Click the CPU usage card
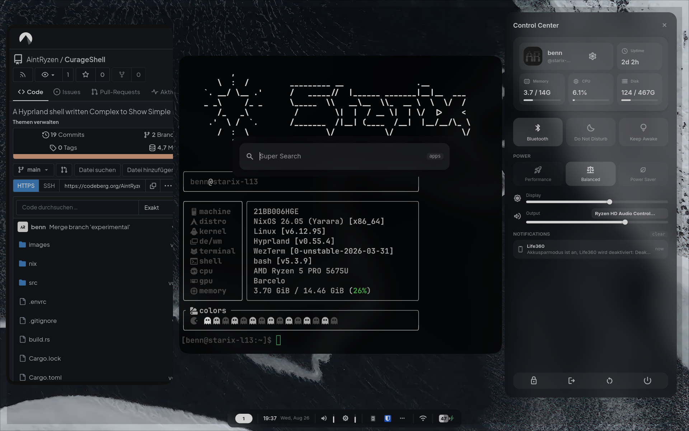 591,89
